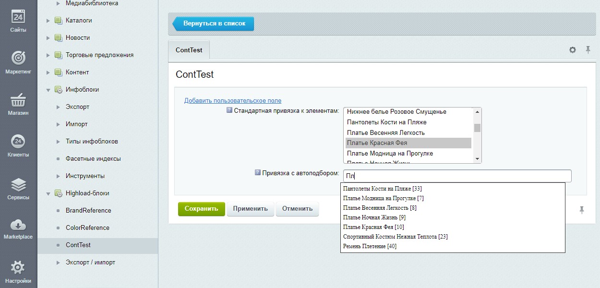
Task: Open the Магазин basket icon
Action: tap(18, 100)
